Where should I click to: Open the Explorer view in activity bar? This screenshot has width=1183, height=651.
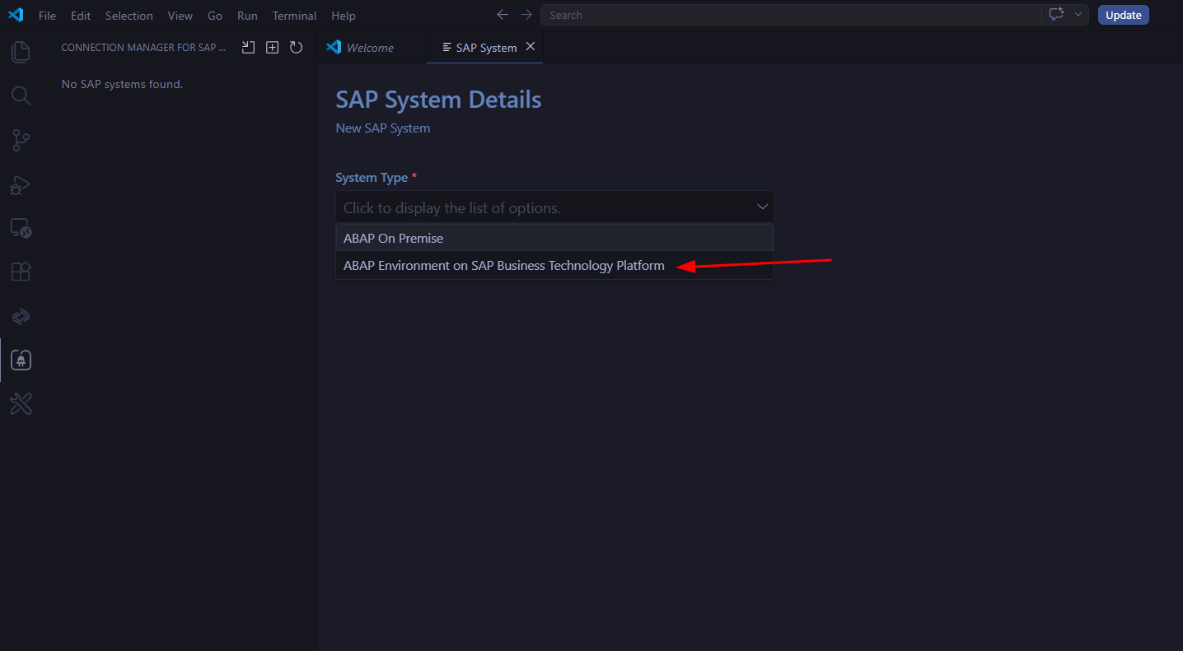pos(21,53)
